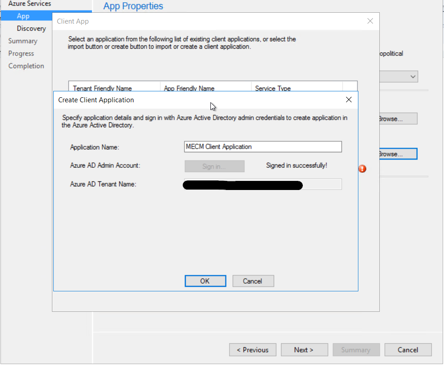Select the Completion step in sidebar

click(26, 66)
